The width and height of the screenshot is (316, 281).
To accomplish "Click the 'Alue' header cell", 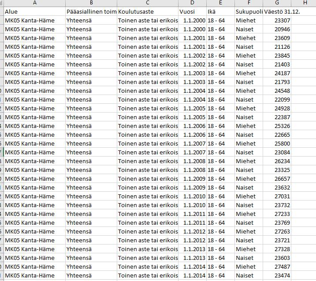I will click(35, 11).
